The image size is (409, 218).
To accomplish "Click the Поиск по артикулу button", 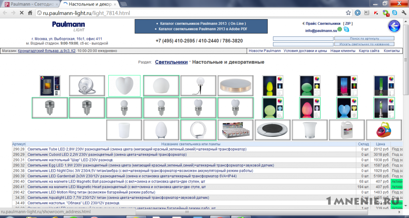I will (364, 38).
